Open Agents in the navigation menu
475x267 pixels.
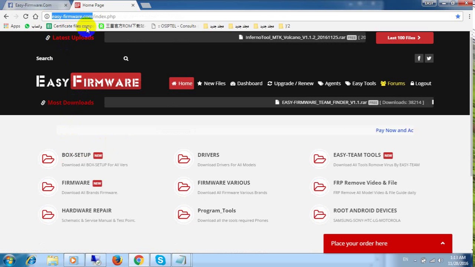(329, 83)
